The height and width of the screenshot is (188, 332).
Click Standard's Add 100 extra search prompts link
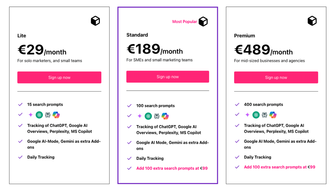pos(172,168)
